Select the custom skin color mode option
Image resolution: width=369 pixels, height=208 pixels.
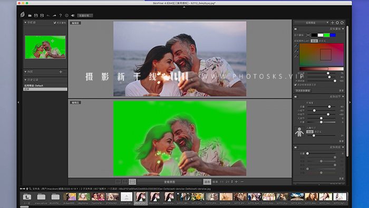point(322,41)
